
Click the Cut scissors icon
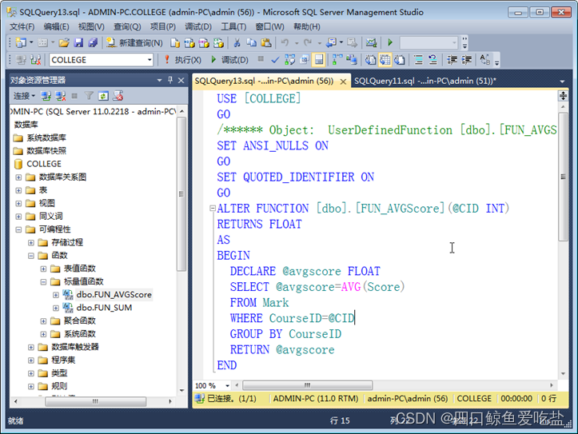pyautogui.click(x=237, y=42)
